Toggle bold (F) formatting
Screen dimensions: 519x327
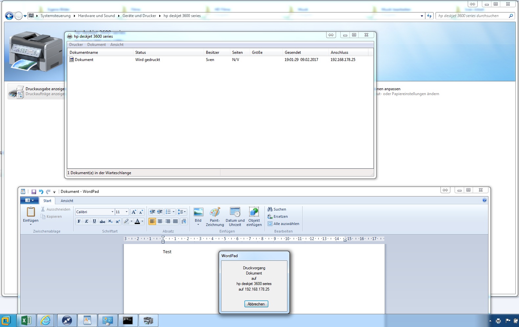pos(79,221)
